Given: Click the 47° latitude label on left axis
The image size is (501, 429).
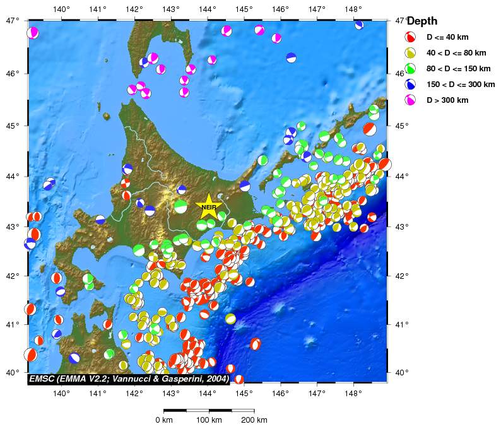Looking at the screenshot, I should (13, 21).
